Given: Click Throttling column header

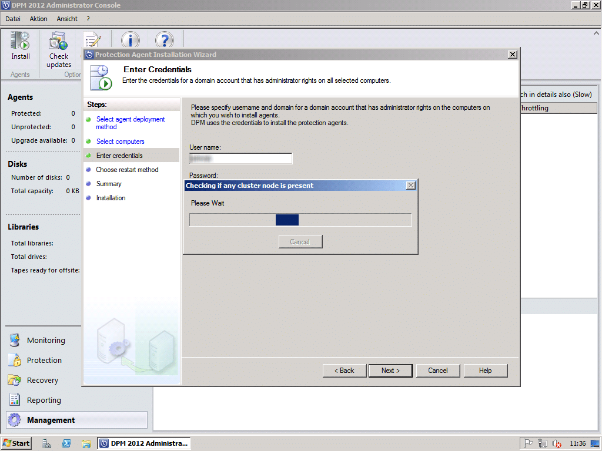Looking at the screenshot, I should [559, 108].
